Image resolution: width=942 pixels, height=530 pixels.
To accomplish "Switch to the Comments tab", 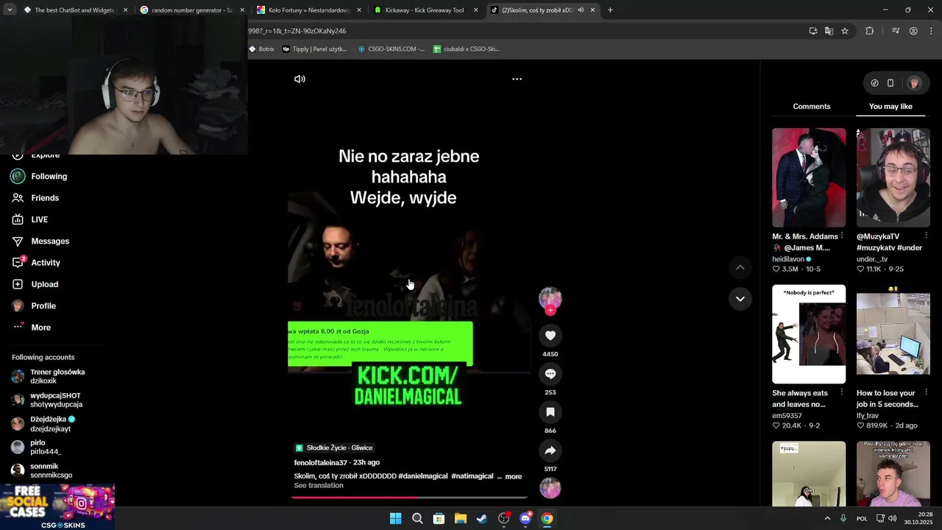I will 811,106.
